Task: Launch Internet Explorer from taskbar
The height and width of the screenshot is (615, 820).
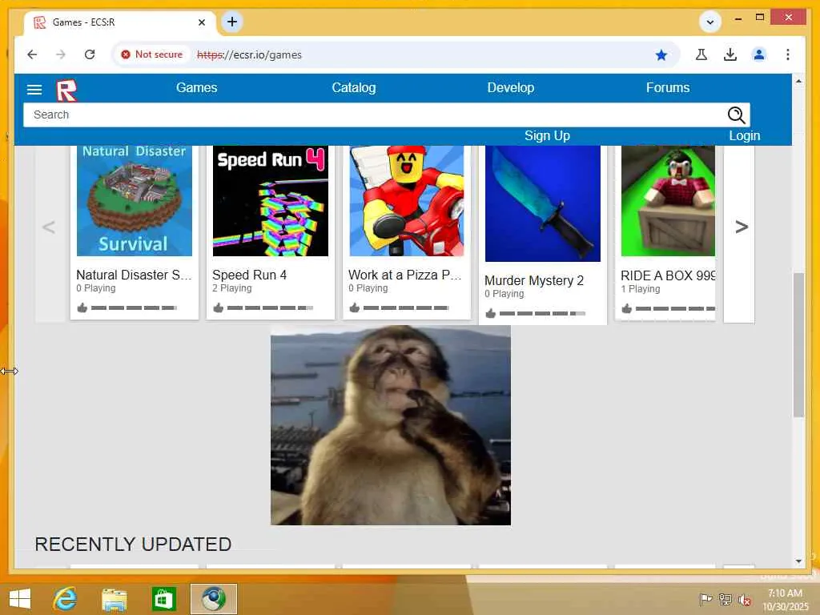Action: point(65,599)
